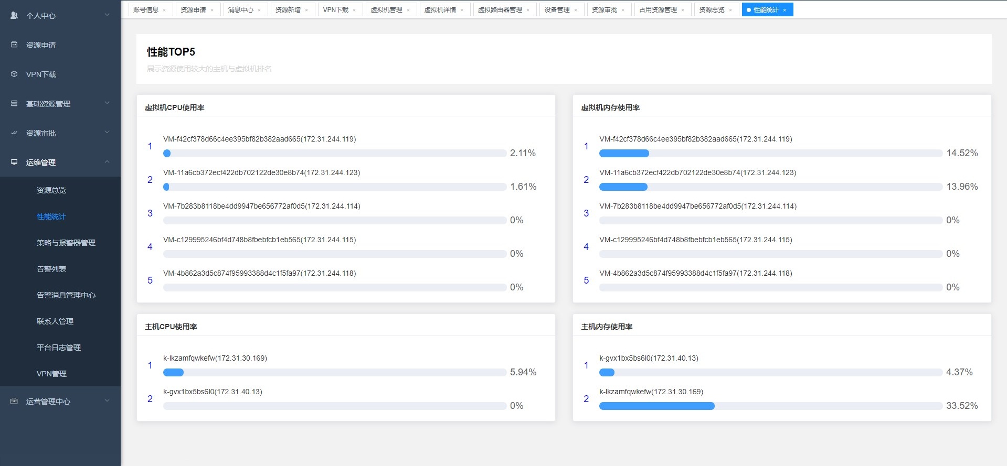This screenshot has height=466, width=1007.
Task: Close the 账号信息 tab
Action: click(x=164, y=10)
